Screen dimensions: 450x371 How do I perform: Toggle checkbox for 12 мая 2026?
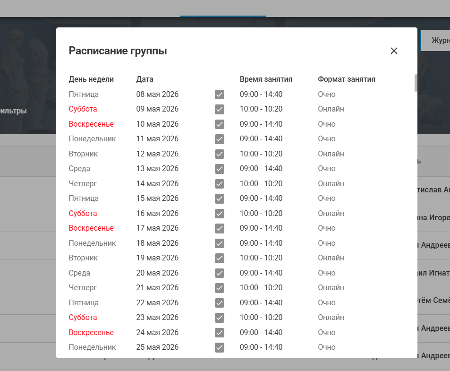pyautogui.click(x=220, y=154)
